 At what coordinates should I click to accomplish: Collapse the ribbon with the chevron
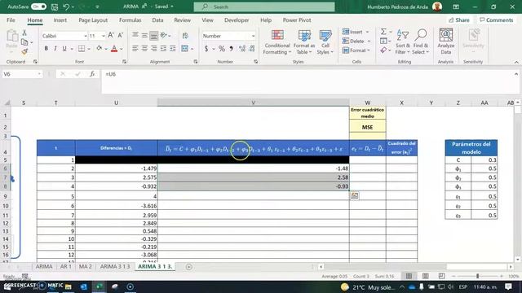[x=516, y=62]
